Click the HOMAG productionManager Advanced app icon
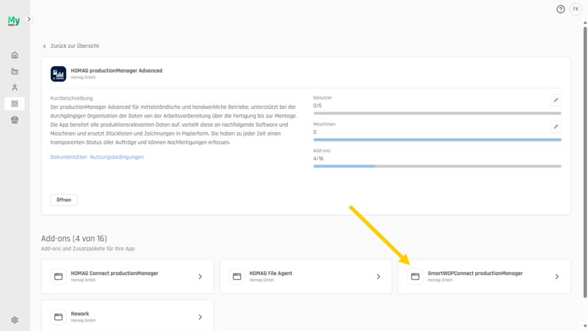 tap(59, 74)
